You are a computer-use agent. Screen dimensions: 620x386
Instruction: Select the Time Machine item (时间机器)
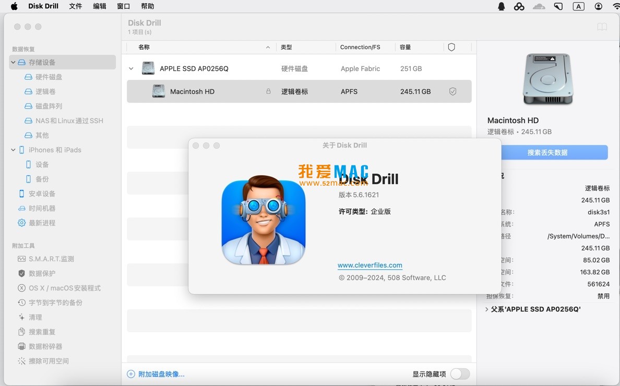(42, 208)
